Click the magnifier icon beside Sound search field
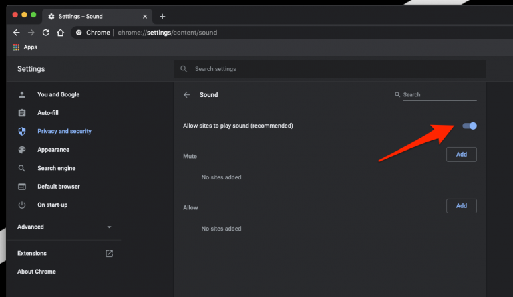Screen dimensions: 513x297 coord(397,94)
